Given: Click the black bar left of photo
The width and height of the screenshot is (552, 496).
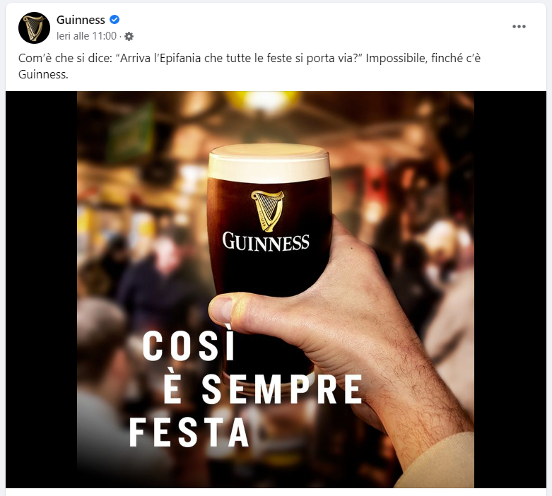Looking at the screenshot, I should (41, 290).
